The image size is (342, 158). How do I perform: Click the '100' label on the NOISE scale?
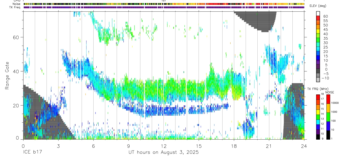pyautogui.click(x=333, y=121)
